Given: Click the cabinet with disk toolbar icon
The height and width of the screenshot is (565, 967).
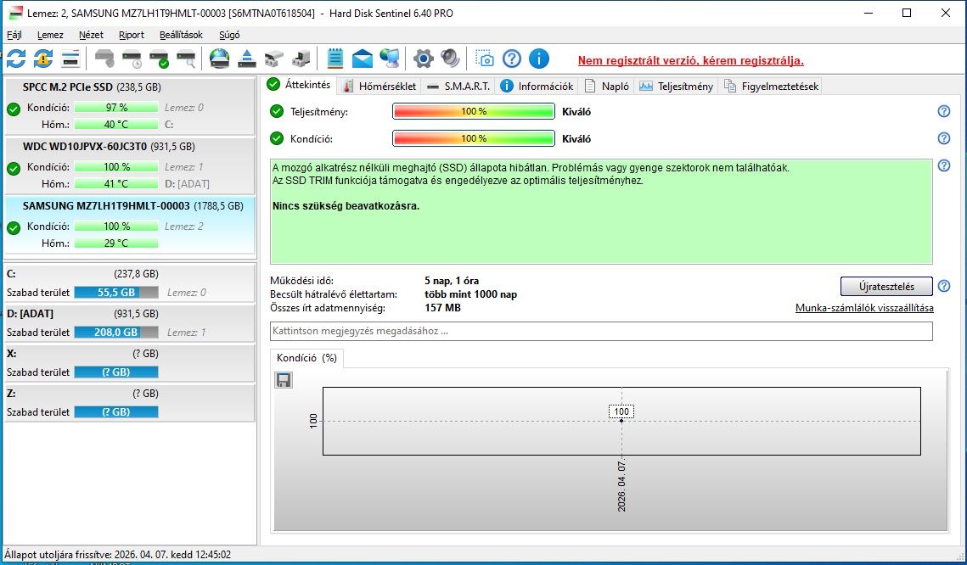Looking at the screenshot, I should 301,59.
